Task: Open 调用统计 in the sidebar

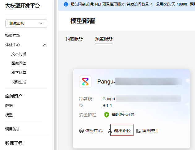Action: coord(13,129)
